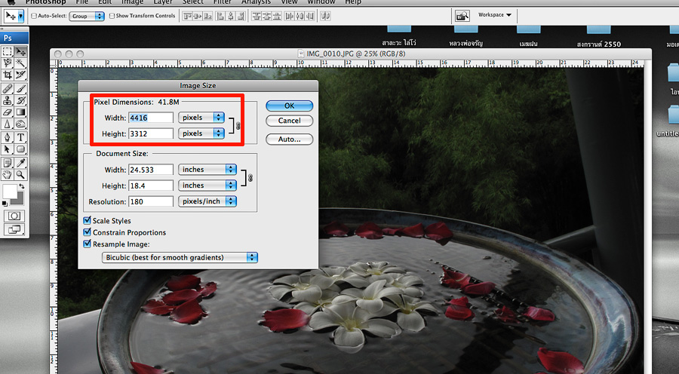Click the foreground color swatch
The height and width of the screenshot is (374, 679).
pos(10,192)
